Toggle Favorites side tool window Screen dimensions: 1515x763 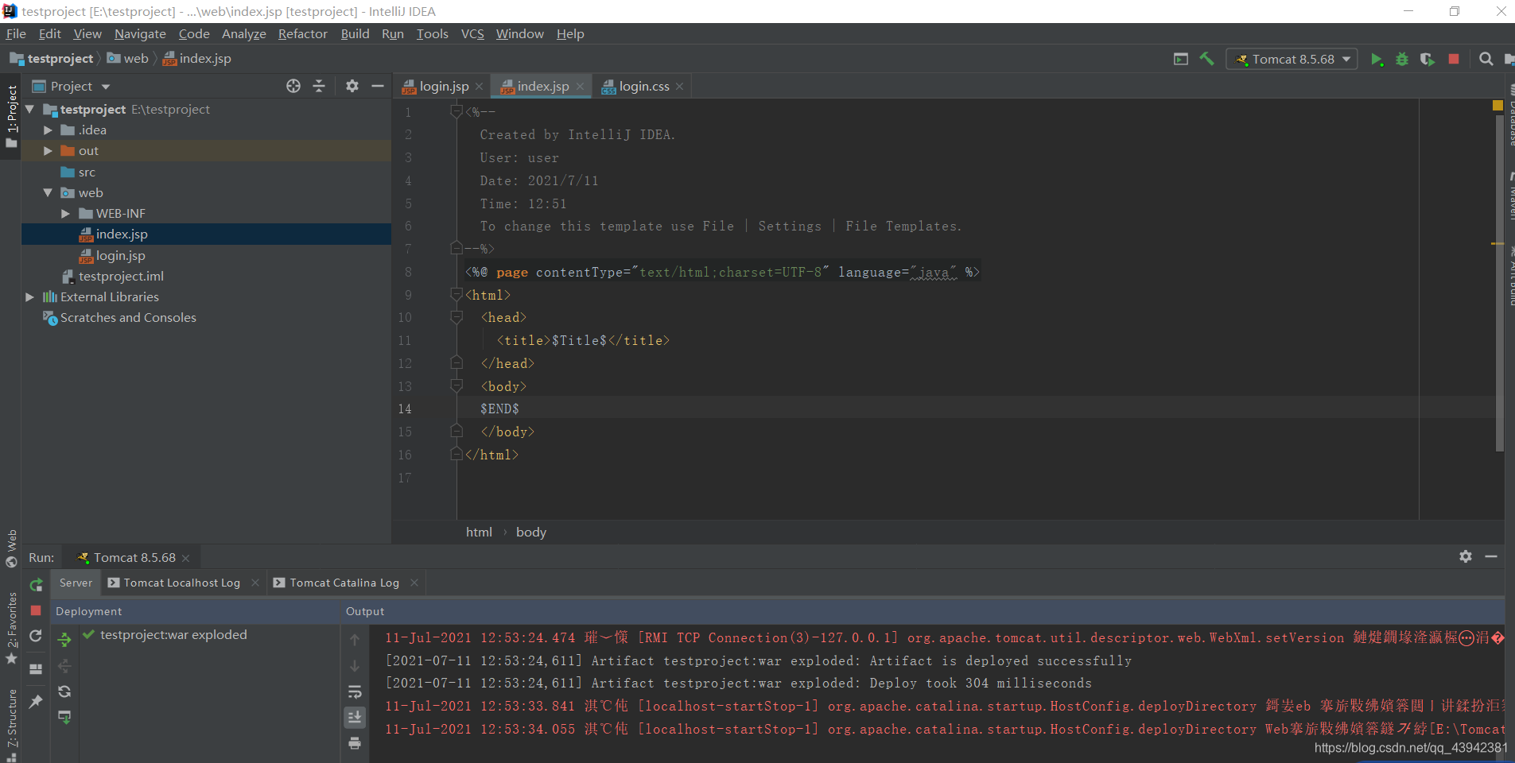pos(11,628)
